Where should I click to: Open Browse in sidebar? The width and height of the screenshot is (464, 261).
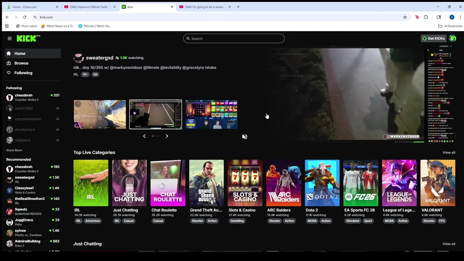pyautogui.click(x=33, y=63)
